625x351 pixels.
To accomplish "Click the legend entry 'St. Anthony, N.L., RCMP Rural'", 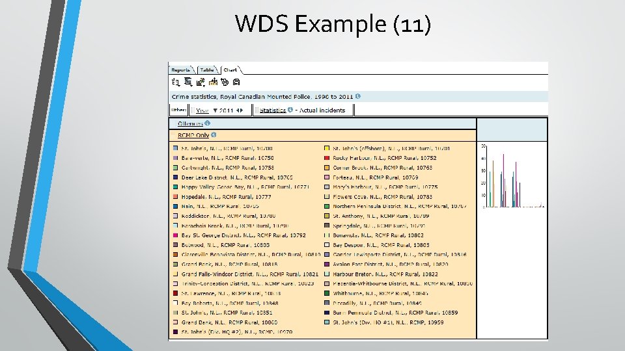I will click(381, 216).
